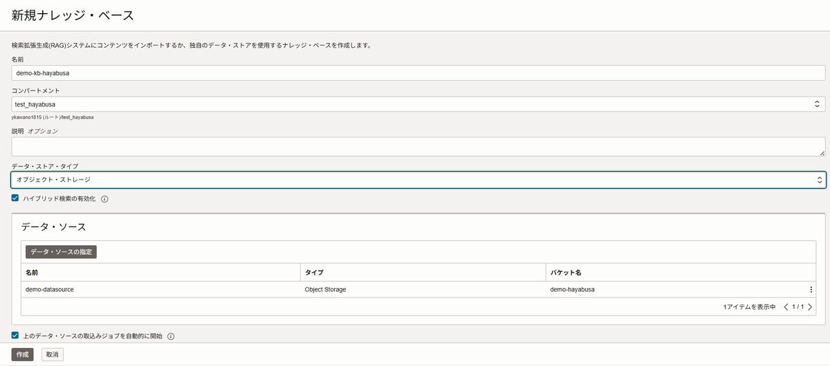The image size is (830, 366).
Task: Click the 新規ナレッジ・ベース heading
Action: click(73, 15)
